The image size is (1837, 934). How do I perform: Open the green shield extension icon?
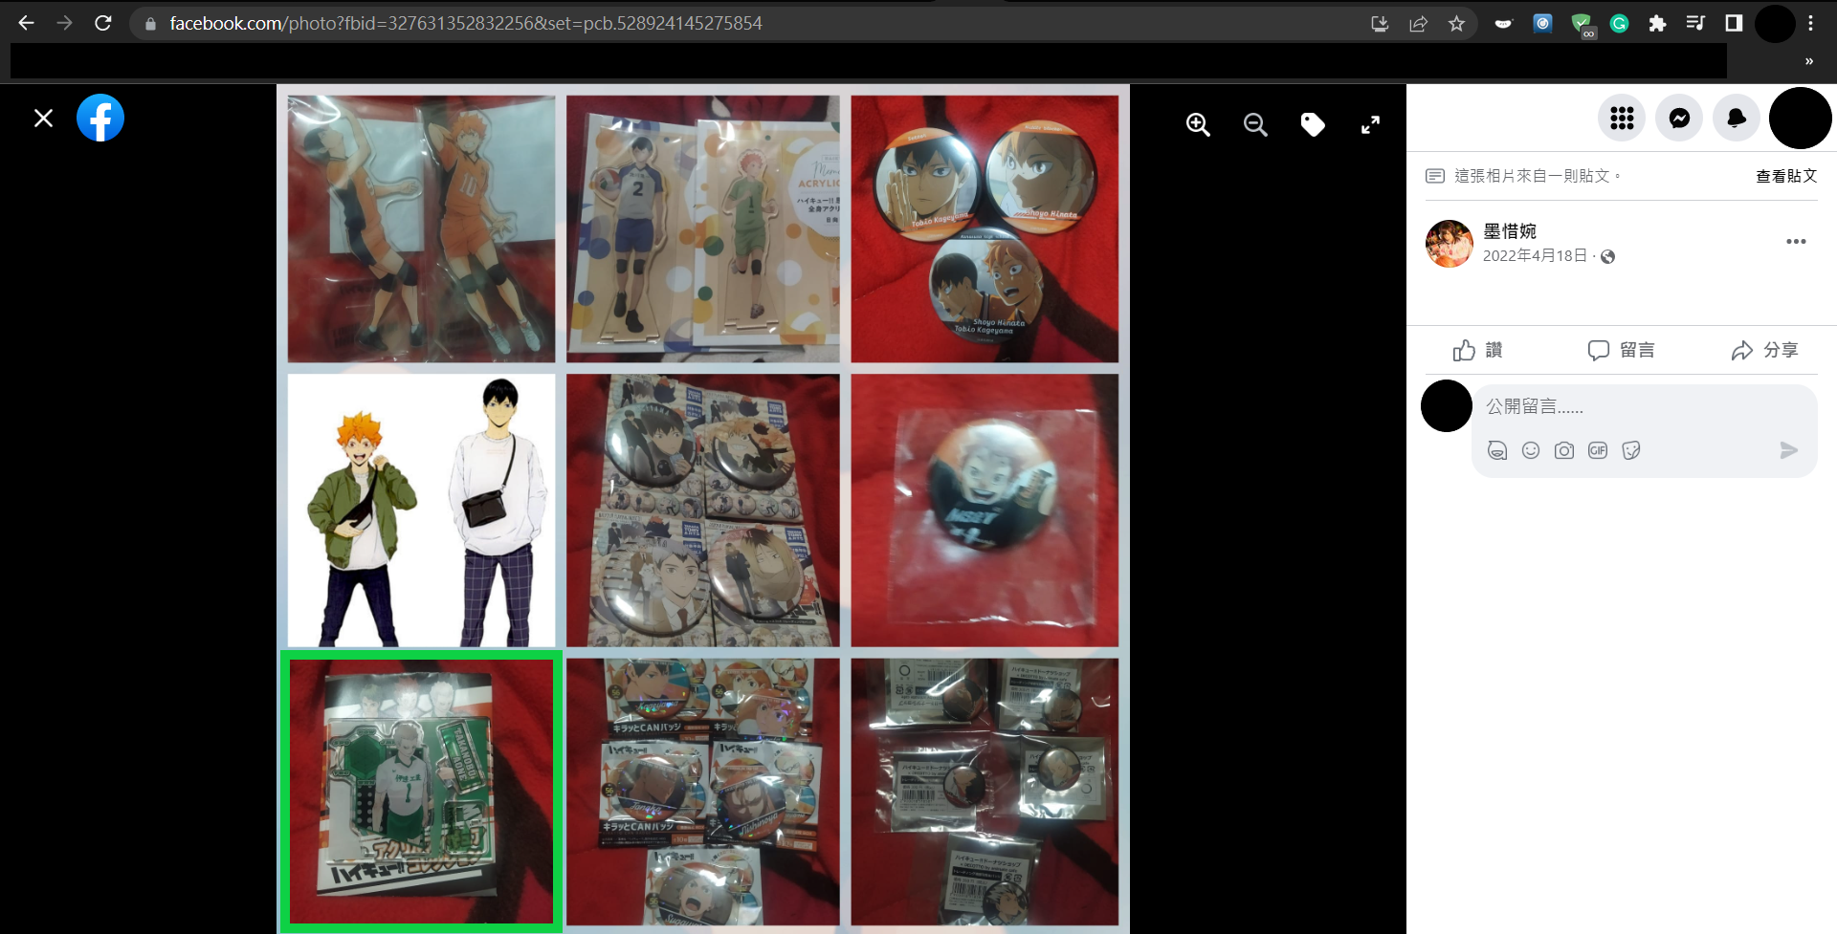pos(1582,24)
